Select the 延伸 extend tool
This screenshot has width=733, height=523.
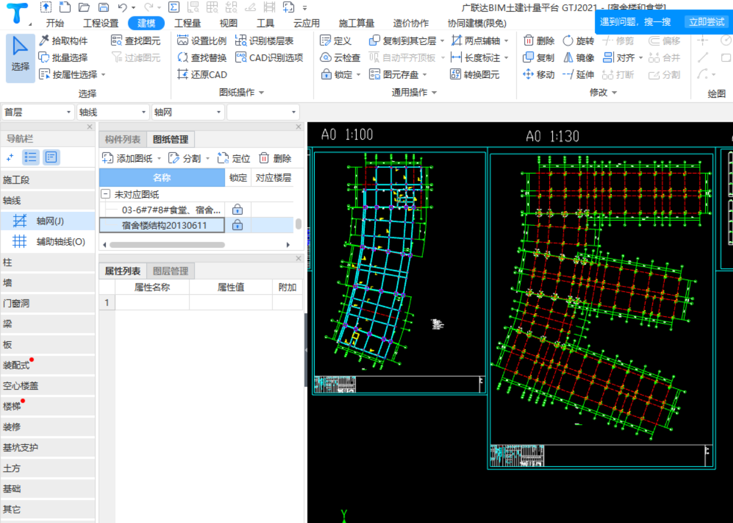point(578,75)
